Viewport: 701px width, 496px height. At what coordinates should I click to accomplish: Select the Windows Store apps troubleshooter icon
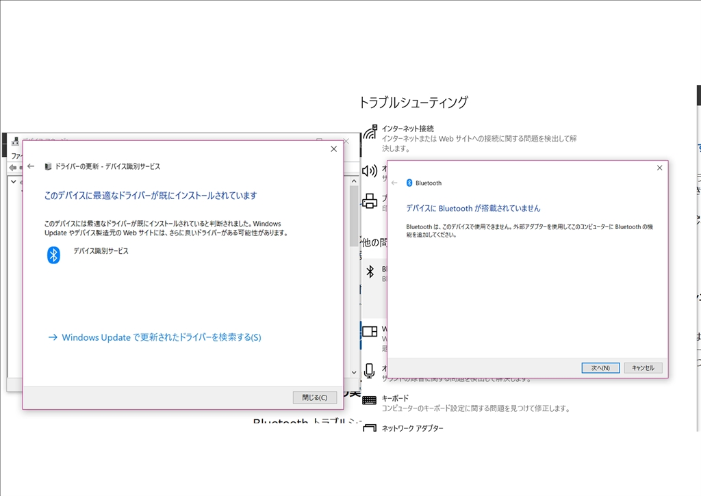pyautogui.click(x=370, y=332)
